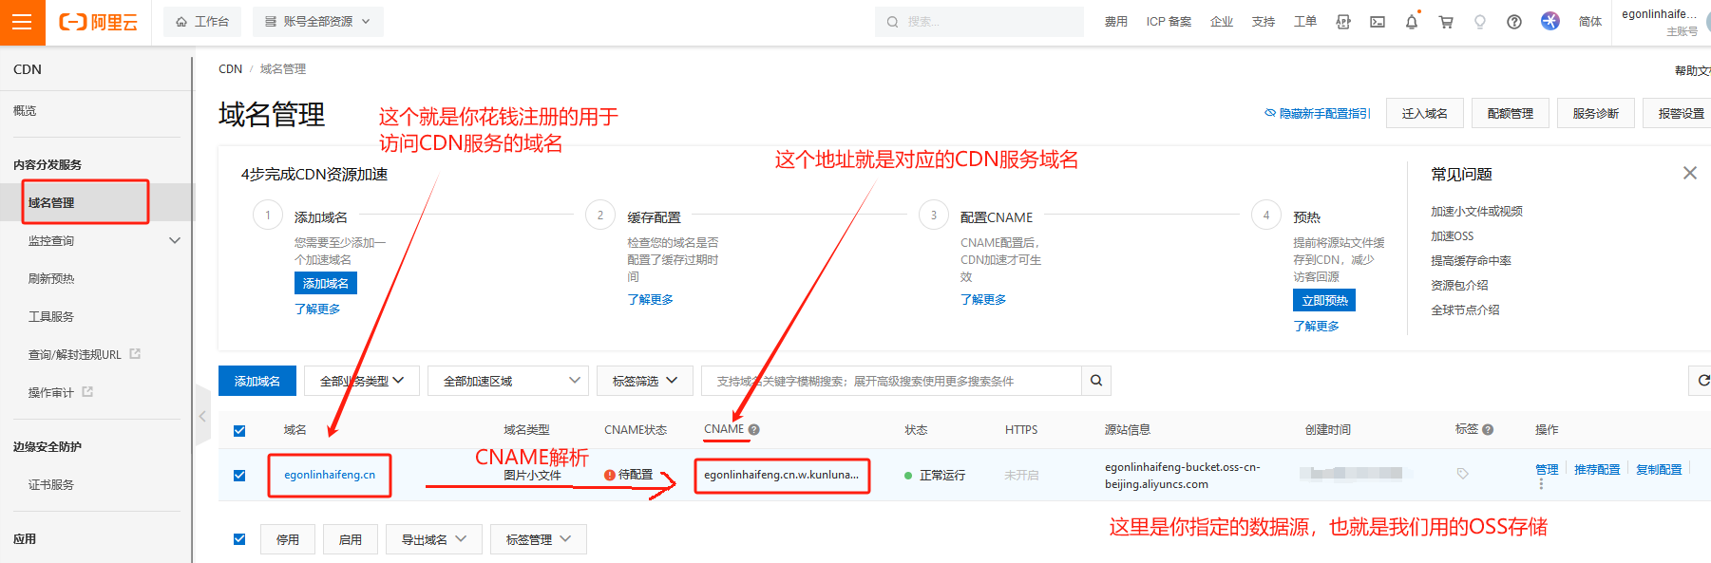Open the egonlinhaifeng.cn domain link
This screenshot has width=1711, height=563.
click(x=330, y=475)
